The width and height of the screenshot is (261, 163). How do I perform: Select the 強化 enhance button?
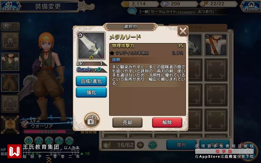click(x=91, y=92)
